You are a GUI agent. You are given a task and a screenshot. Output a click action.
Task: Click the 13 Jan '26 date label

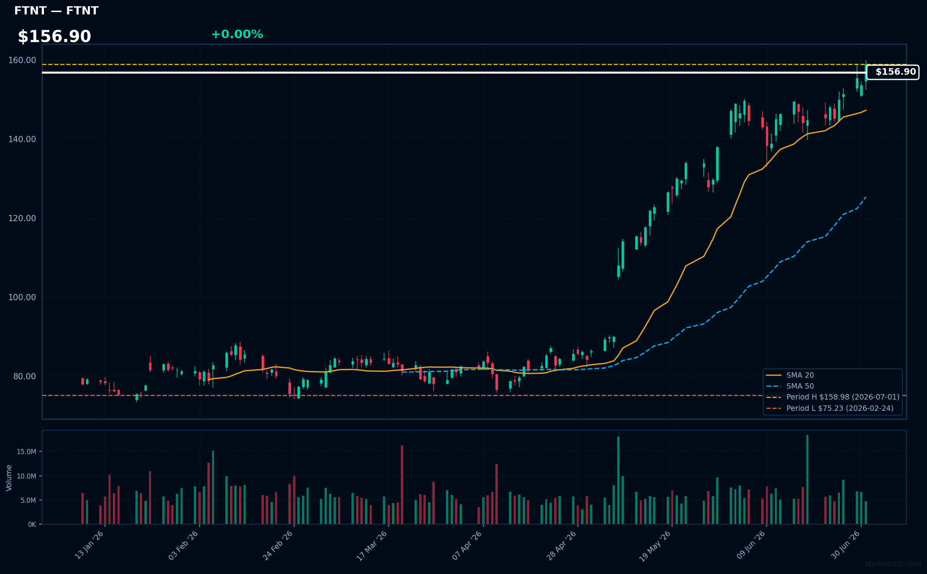point(89,545)
